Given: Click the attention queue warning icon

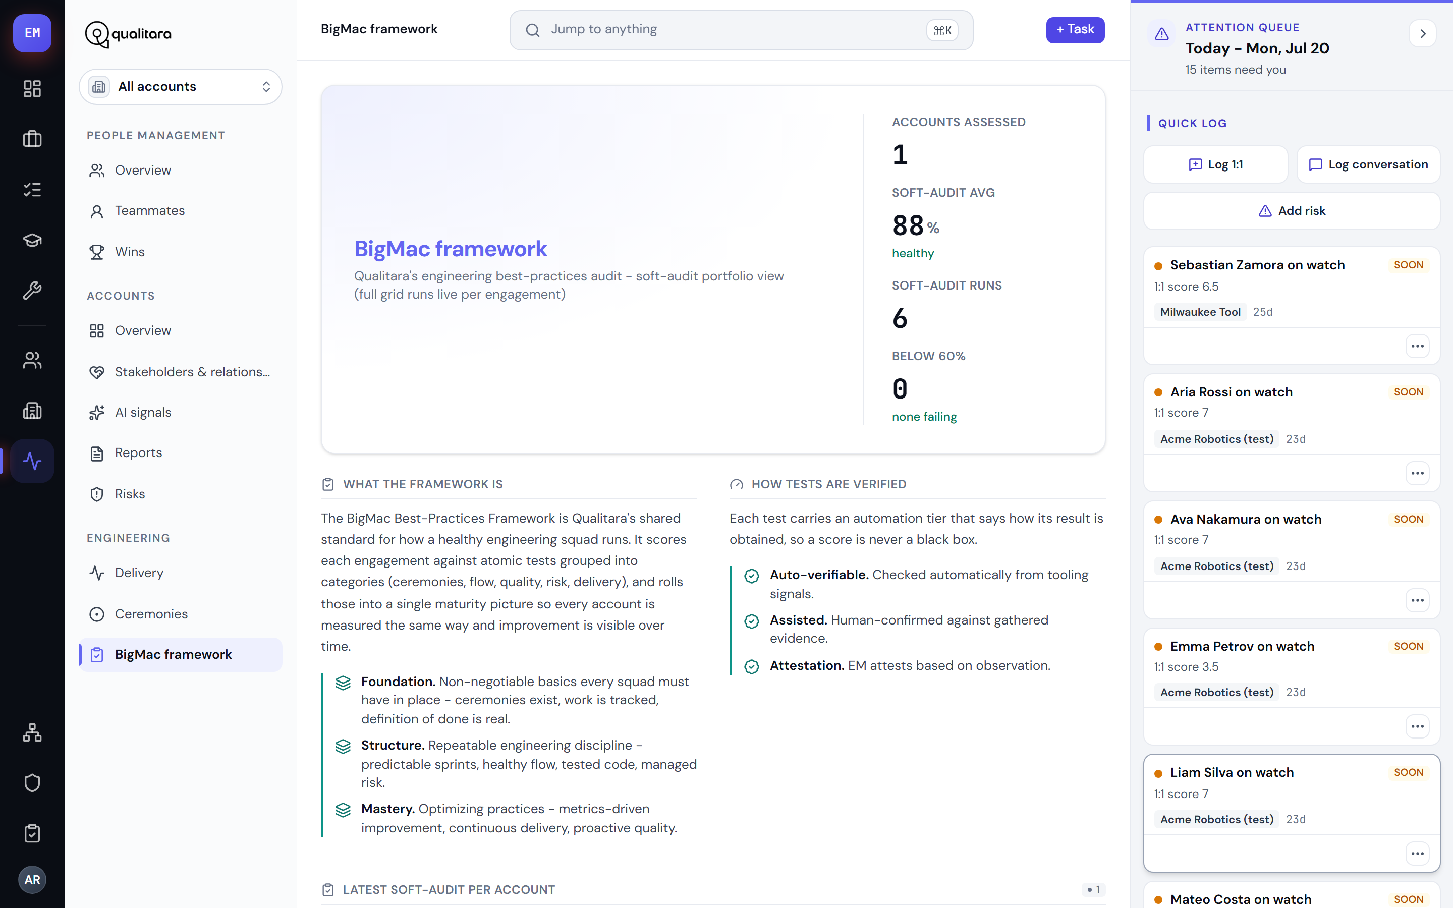Looking at the screenshot, I should pyautogui.click(x=1162, y=34).
